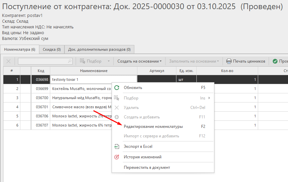Click the green checkmark post-document icon
This screenshot has height=182, width=288.
click(x=275, y=61)
